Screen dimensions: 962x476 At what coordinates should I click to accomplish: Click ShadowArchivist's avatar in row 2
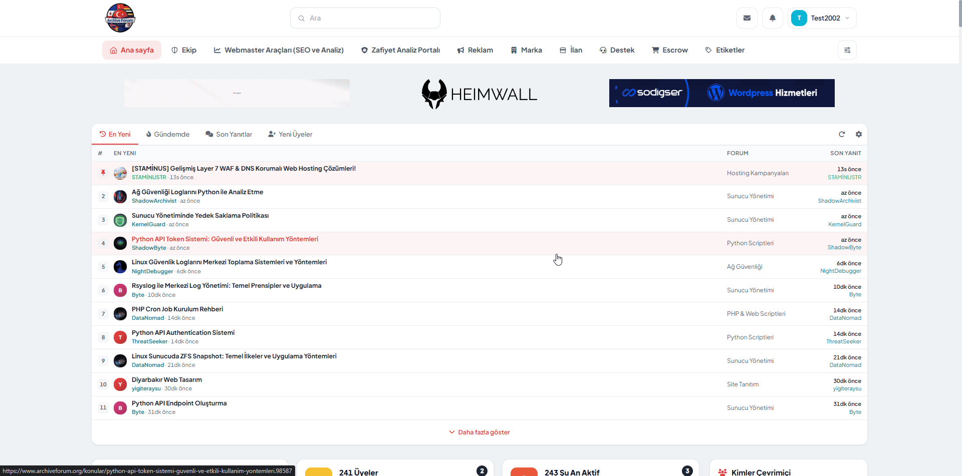(x=120, y=197)
